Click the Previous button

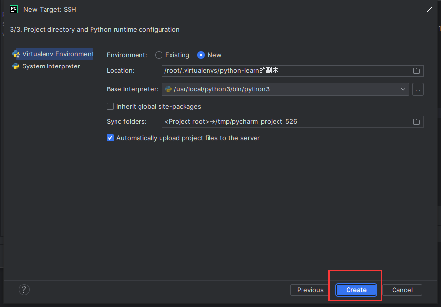[310, 290]
